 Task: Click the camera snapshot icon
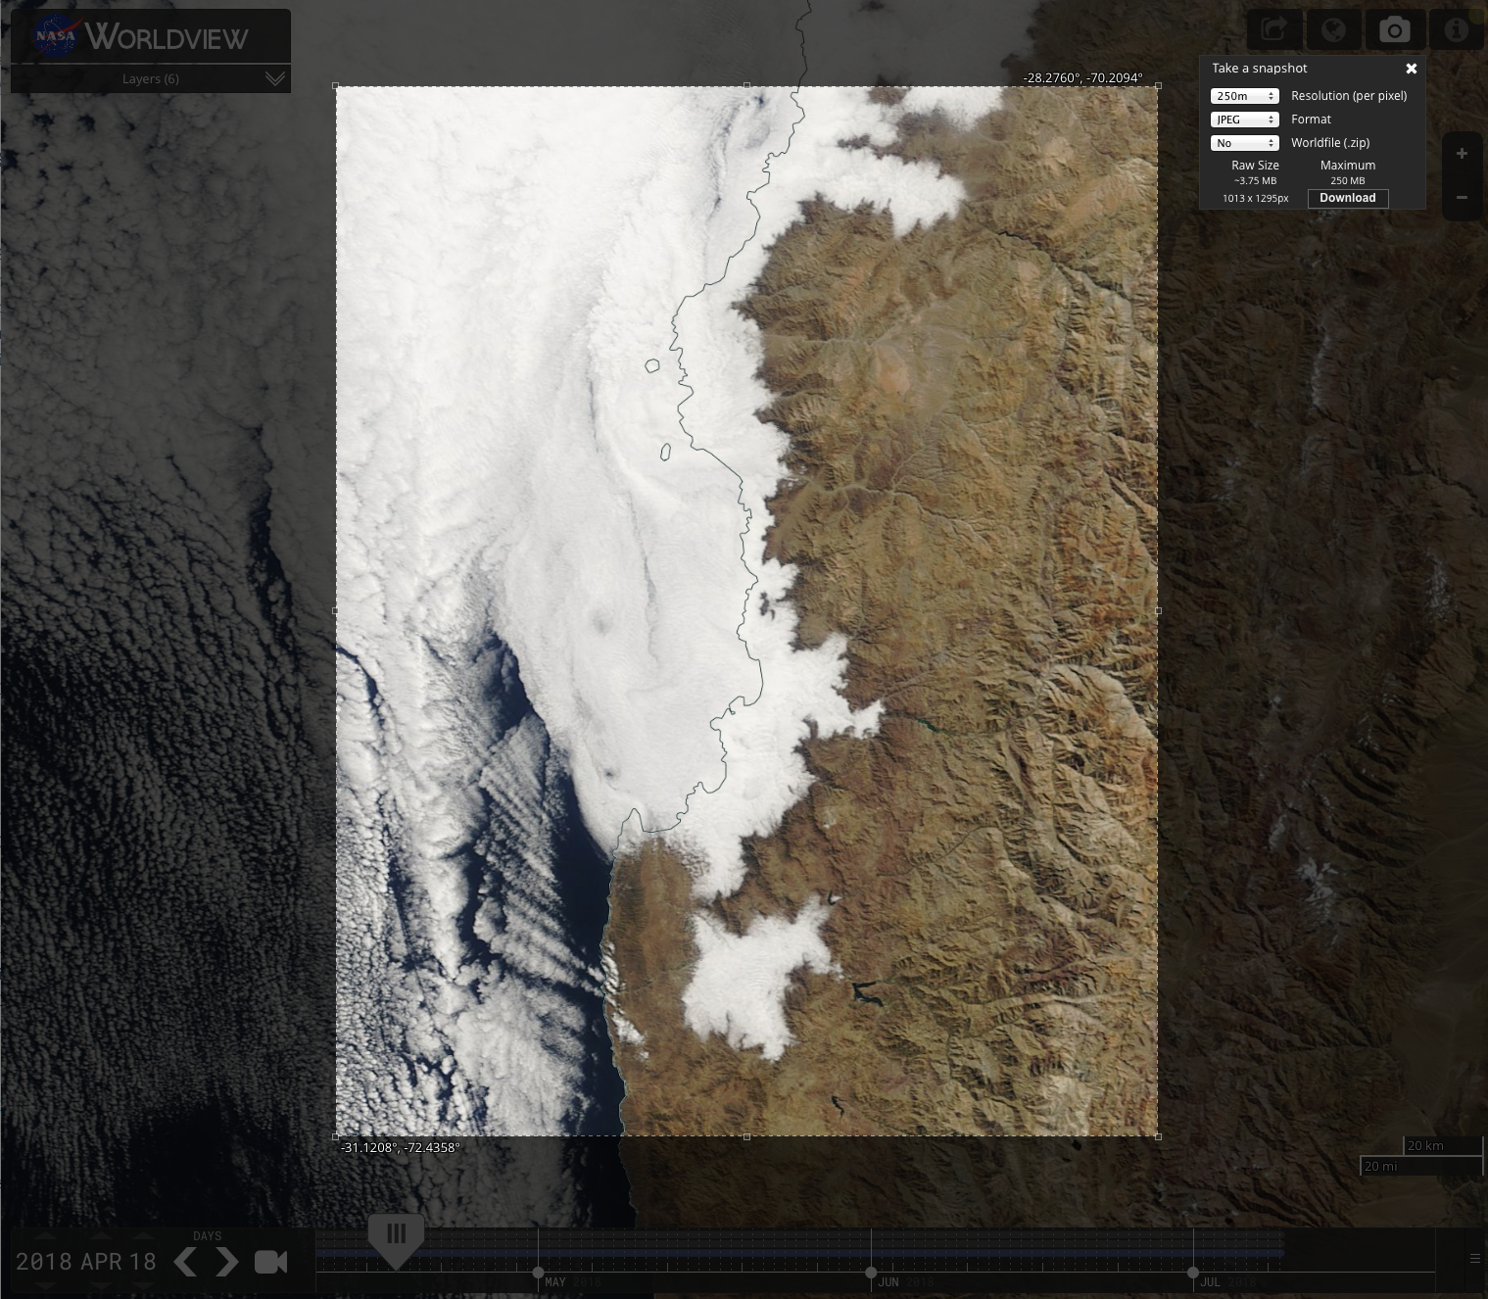pos(1394,29)
